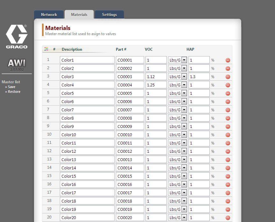Delete the Color14 row
The image size is (275, 222).
[228, 168]
